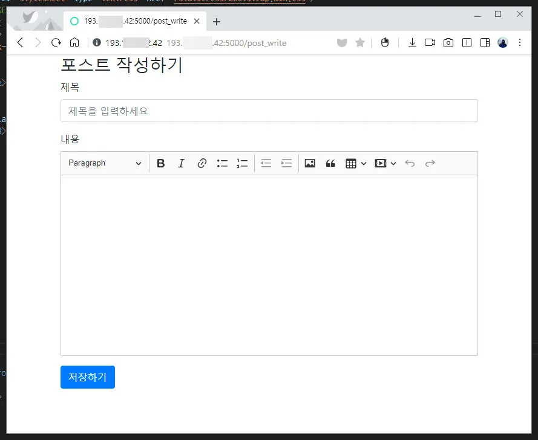
Task: Select the Bulleted list icon
Action: tap(221, 163)
